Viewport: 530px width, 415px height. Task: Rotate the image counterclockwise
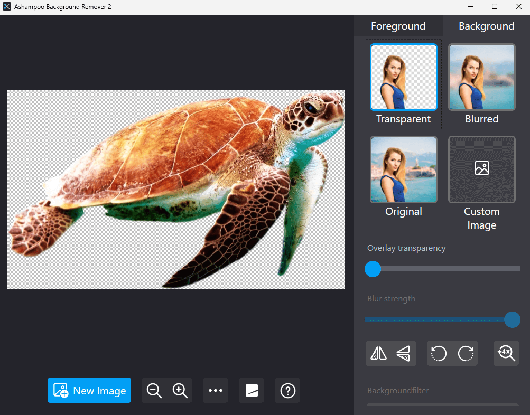coord(439,353)
